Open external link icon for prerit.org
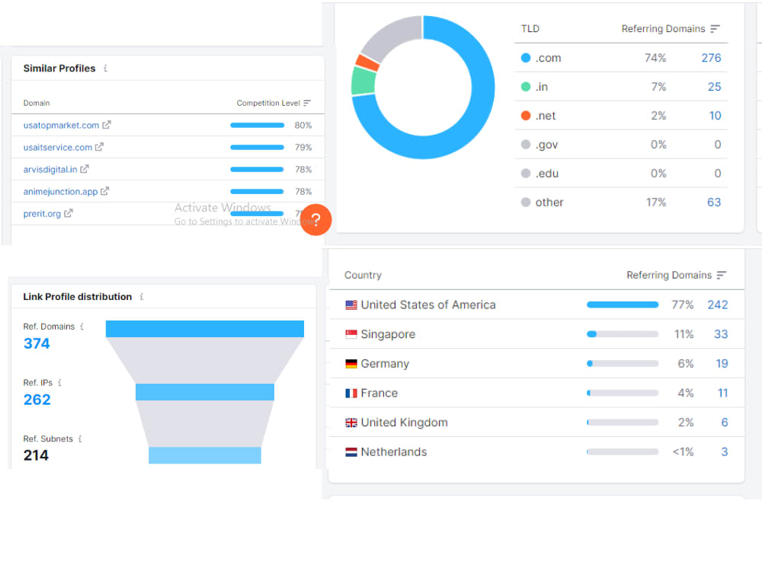762x571 pixels. 68,213
